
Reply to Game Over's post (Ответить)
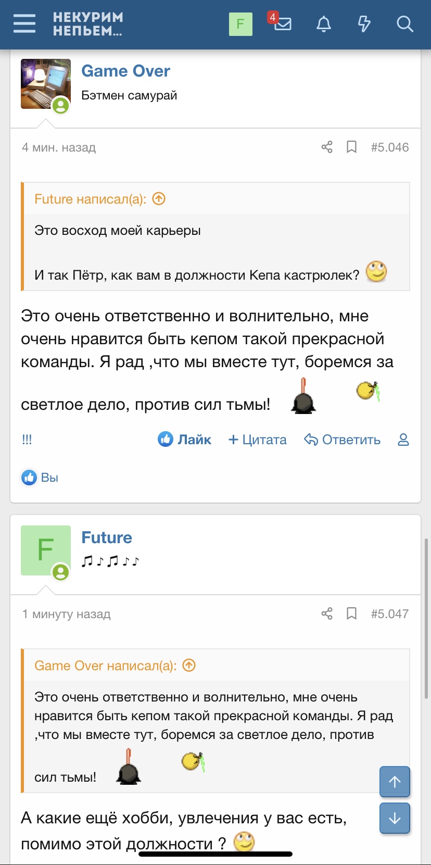(x=343, y=440)
